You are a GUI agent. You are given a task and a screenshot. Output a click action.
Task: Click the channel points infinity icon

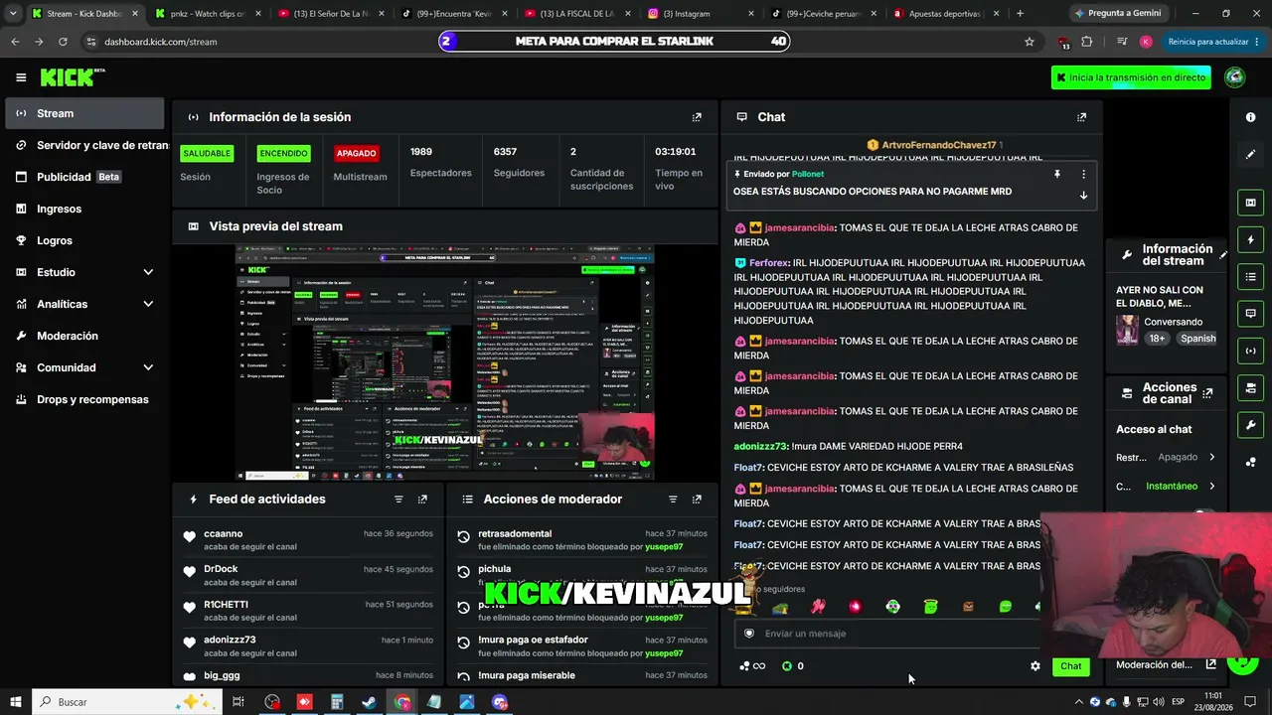click(752, 666)
